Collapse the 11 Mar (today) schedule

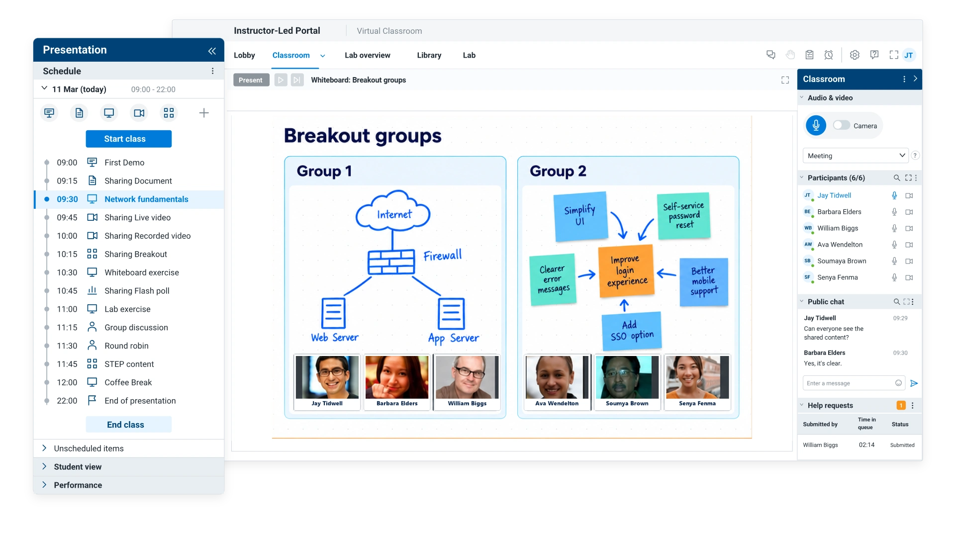pos(44,89)
